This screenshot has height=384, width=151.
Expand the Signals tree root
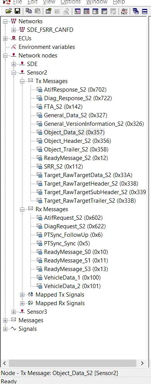[5, 329]
